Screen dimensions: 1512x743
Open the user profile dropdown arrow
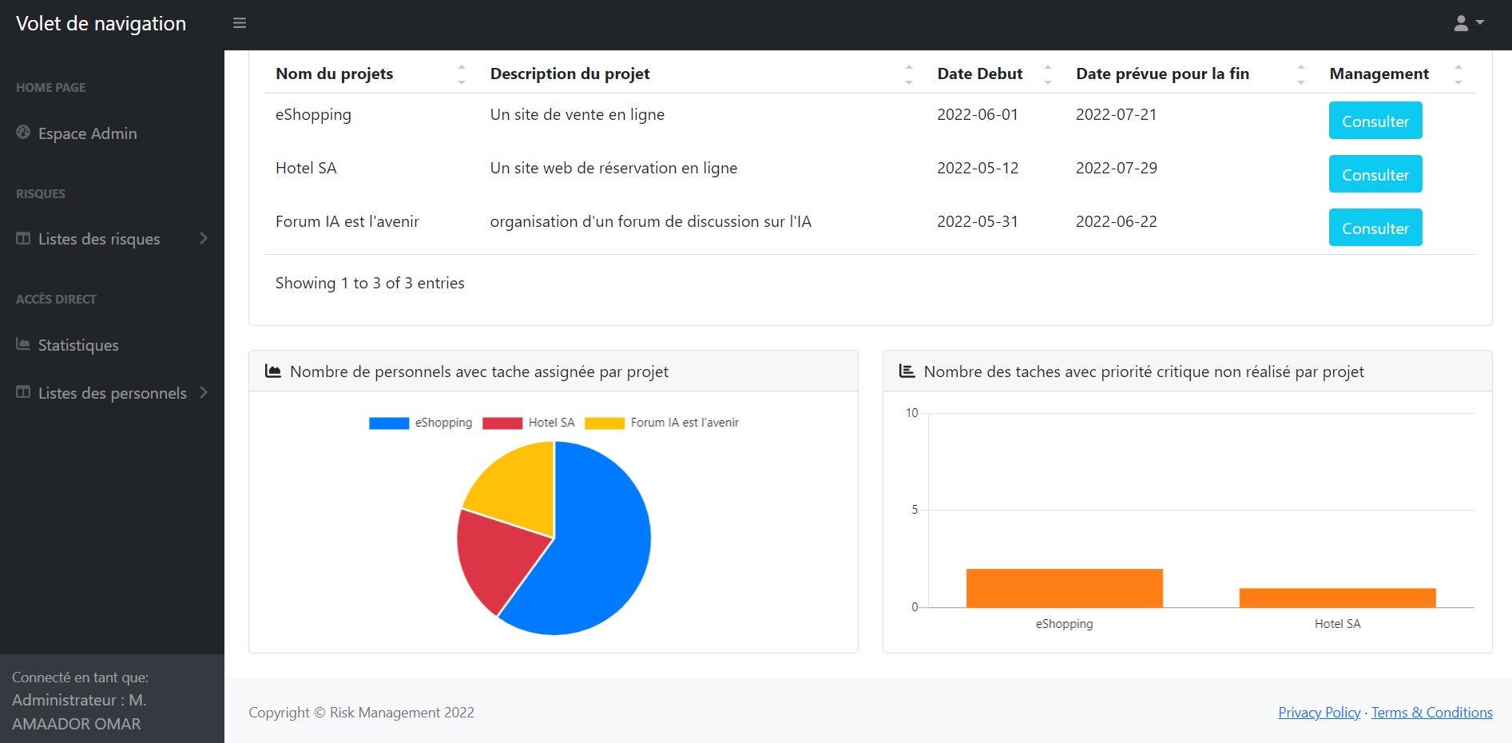[x=1480, y=23]
